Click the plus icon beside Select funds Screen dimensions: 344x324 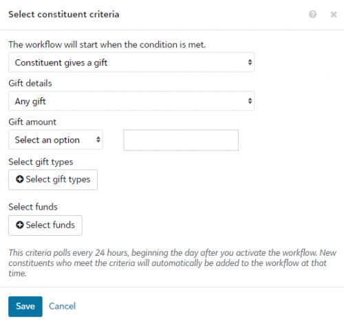[x=20, y=225]
